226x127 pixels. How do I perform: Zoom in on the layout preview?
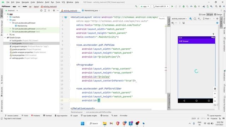(x=215, y=93)
